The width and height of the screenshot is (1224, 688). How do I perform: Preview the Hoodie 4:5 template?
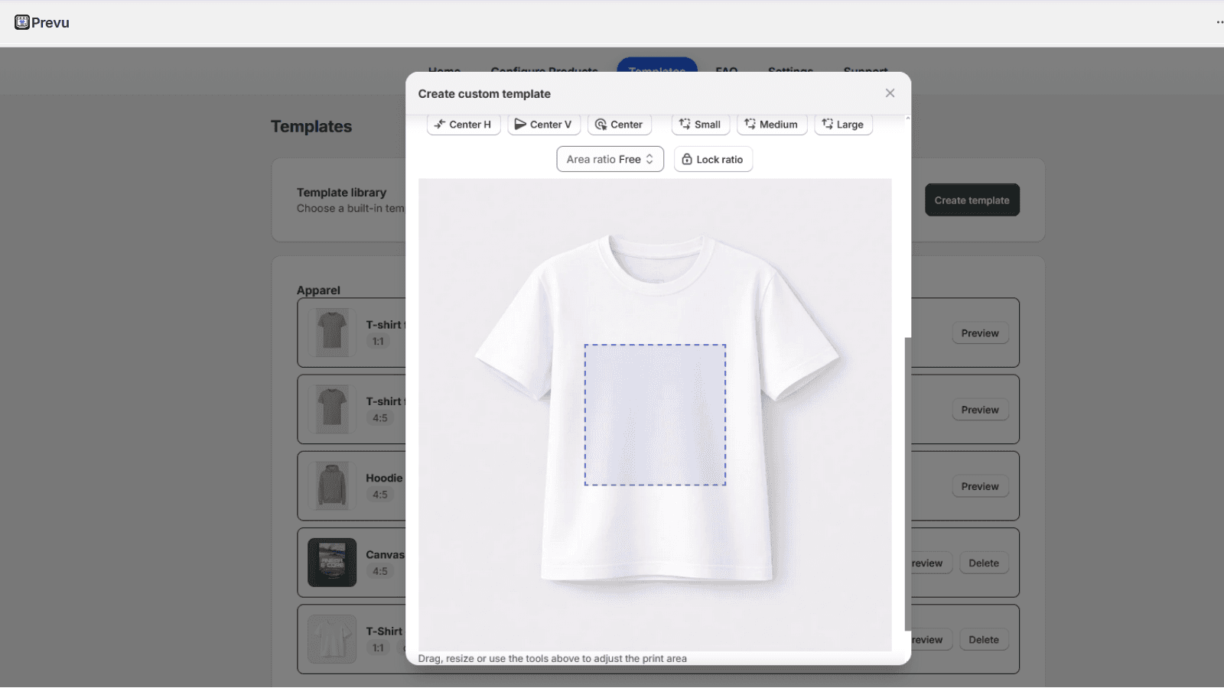point(980,485)
